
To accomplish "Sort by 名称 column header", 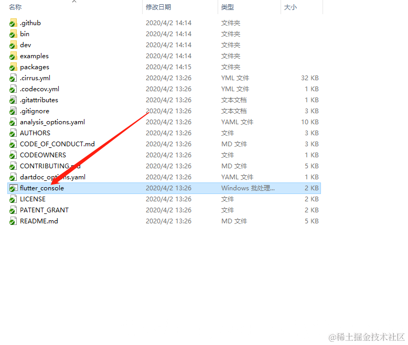I will click(15, 7).
